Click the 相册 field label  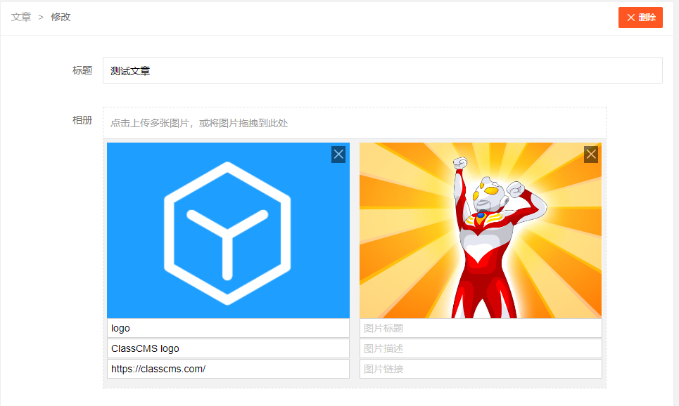click(82, 120)
